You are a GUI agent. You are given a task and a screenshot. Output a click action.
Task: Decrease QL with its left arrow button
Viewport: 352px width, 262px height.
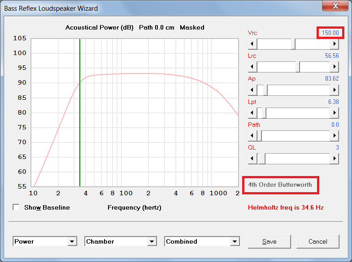coord(252,159)
